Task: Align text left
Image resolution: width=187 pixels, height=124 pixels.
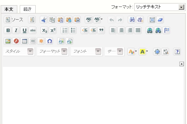Action: (113, 30)
